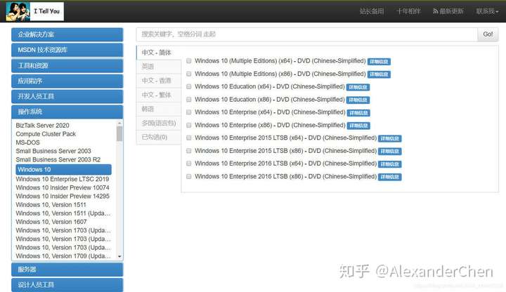Expand the 设计人员工具 category
Screen dimensions: 506x292
67,285
